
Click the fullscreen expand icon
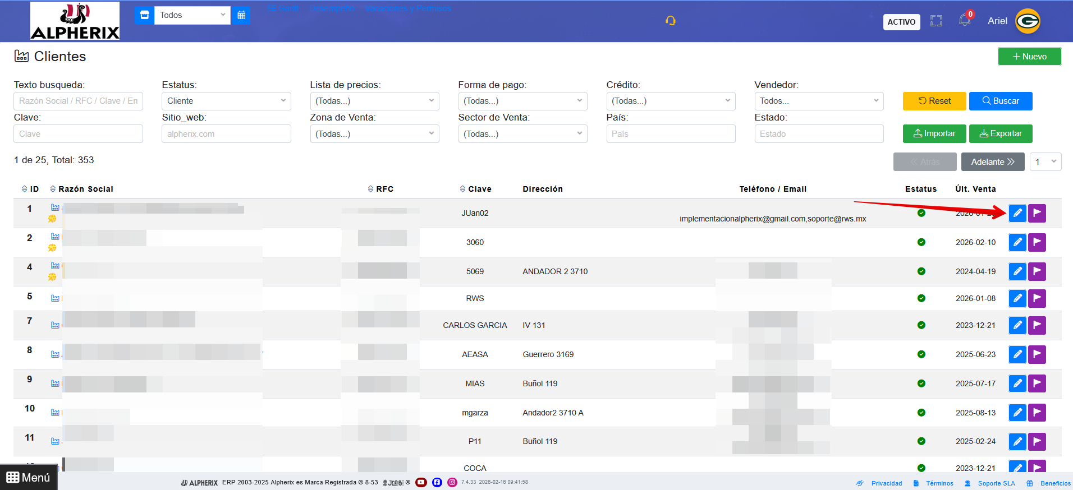click(936, 21)
